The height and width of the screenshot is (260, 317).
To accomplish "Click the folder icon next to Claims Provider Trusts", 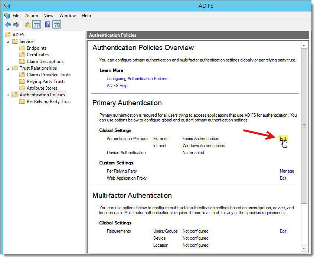I will click(22, 75).
